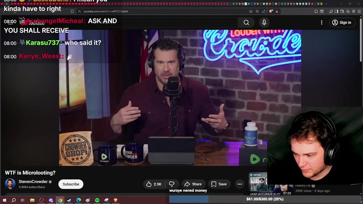This screenshot has width=363, height=204.
Task: Open Brave Rewards triangle icon
Action: (x=277, y=11)
